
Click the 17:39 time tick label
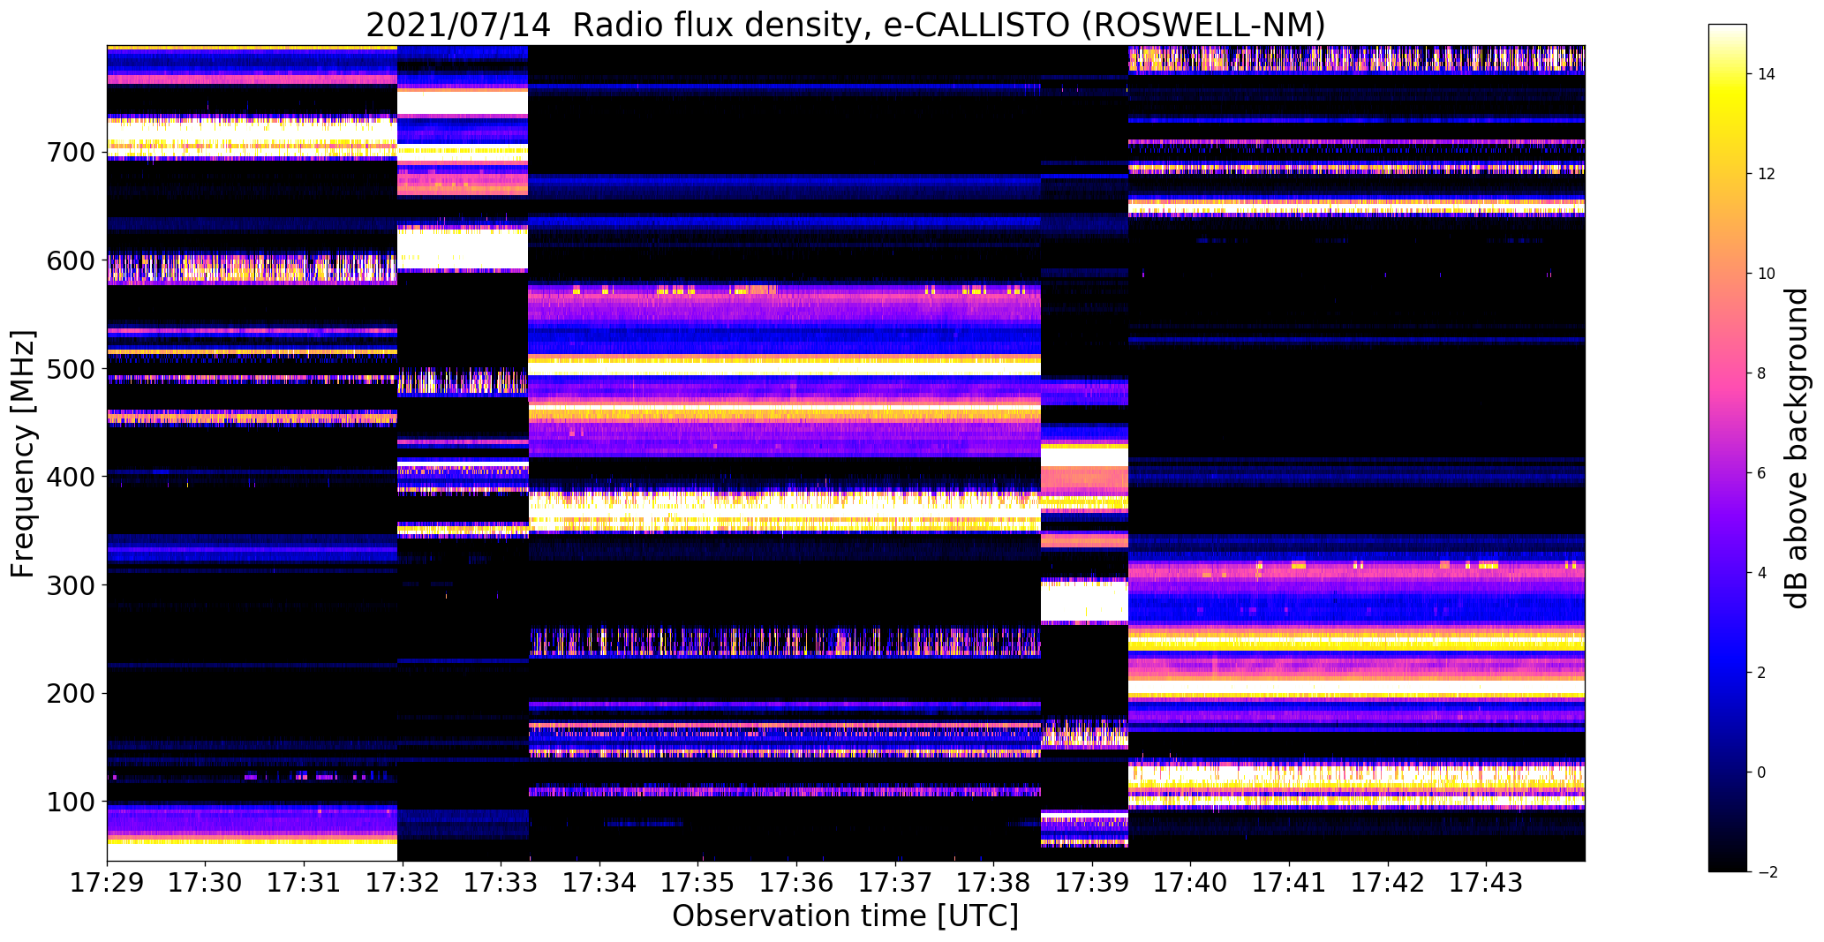1093,882
